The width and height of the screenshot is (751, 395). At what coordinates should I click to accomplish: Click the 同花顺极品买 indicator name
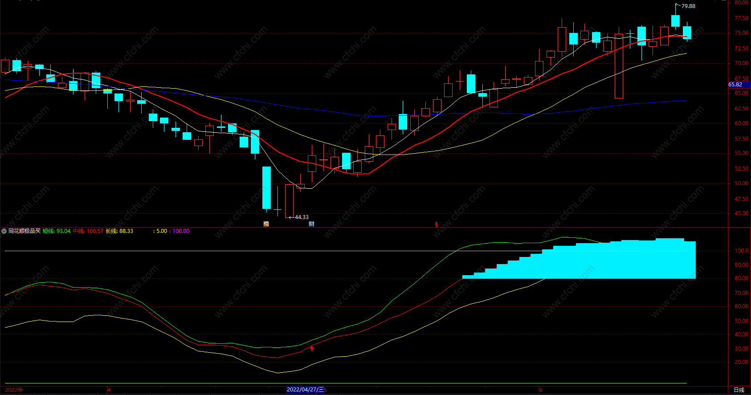click(24, 231)
